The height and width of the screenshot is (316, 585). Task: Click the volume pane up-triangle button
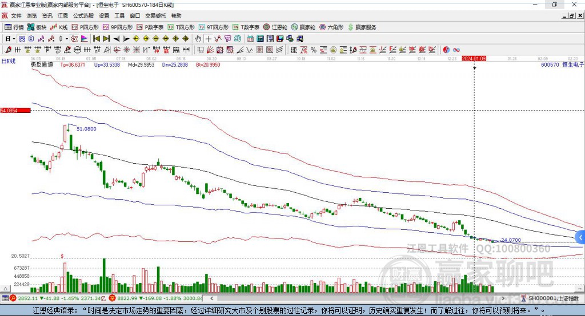pyautogui.click(x=6, y=289)
